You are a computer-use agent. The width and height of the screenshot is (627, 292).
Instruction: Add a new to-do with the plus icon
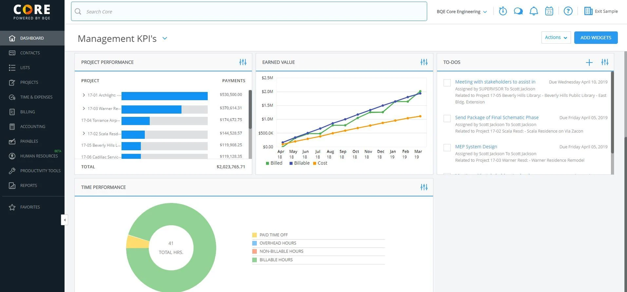[589, 62]
